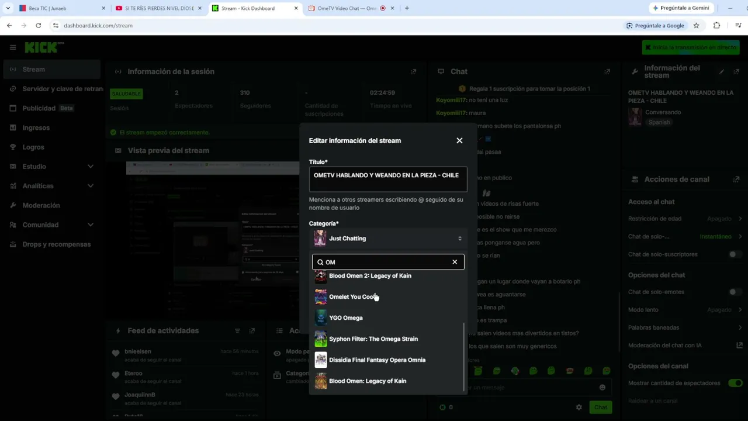Pop out Información de la sesión panel
This screenshot has width=748, height=421.
[x=413, y=71]
